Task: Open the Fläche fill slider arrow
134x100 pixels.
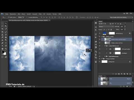Action: 125,29
